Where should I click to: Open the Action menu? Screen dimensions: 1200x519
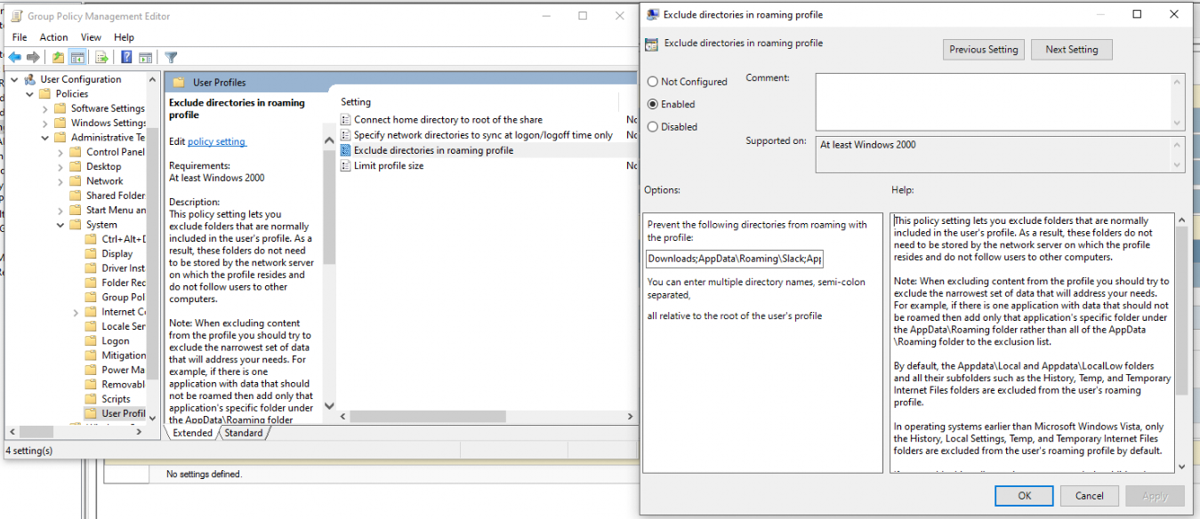point(53,36)
